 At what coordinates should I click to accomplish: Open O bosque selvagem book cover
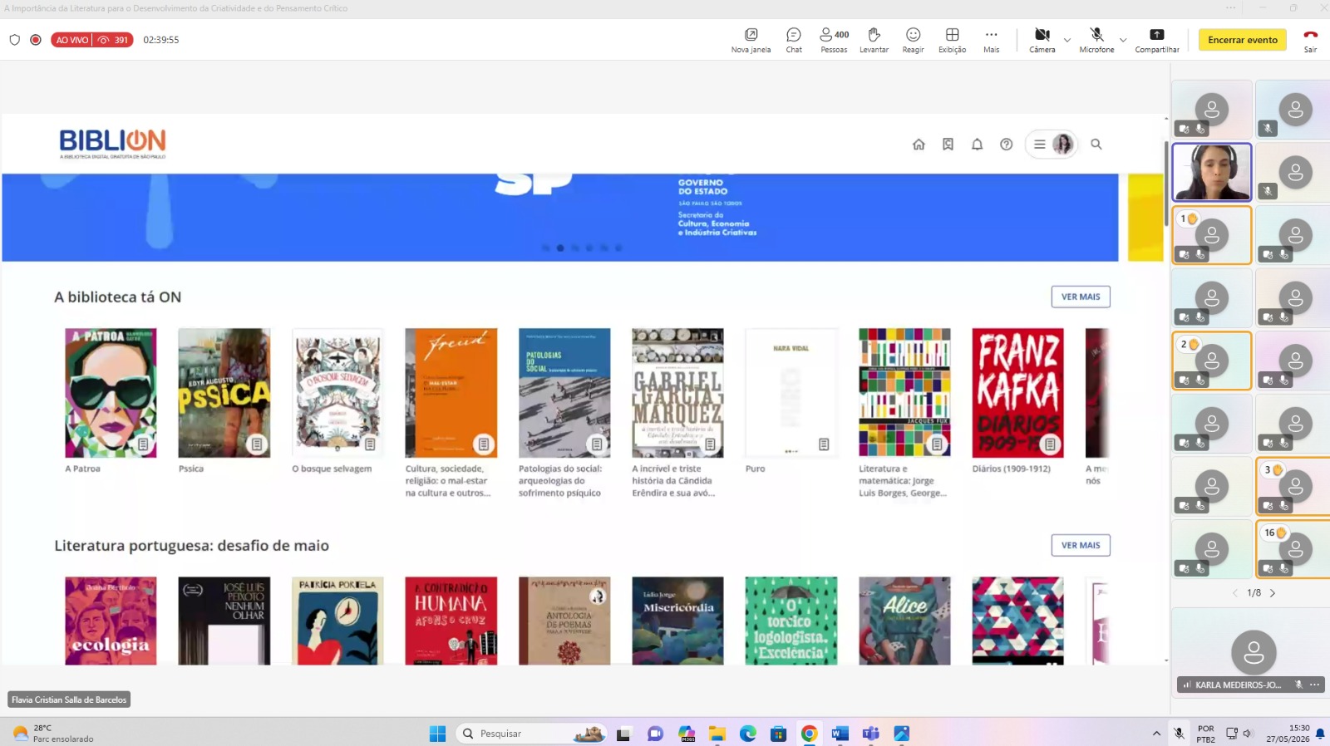point(337,393)
